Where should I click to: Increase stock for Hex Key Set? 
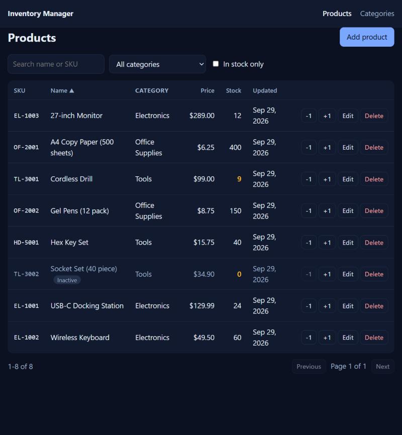coord(327,243)
